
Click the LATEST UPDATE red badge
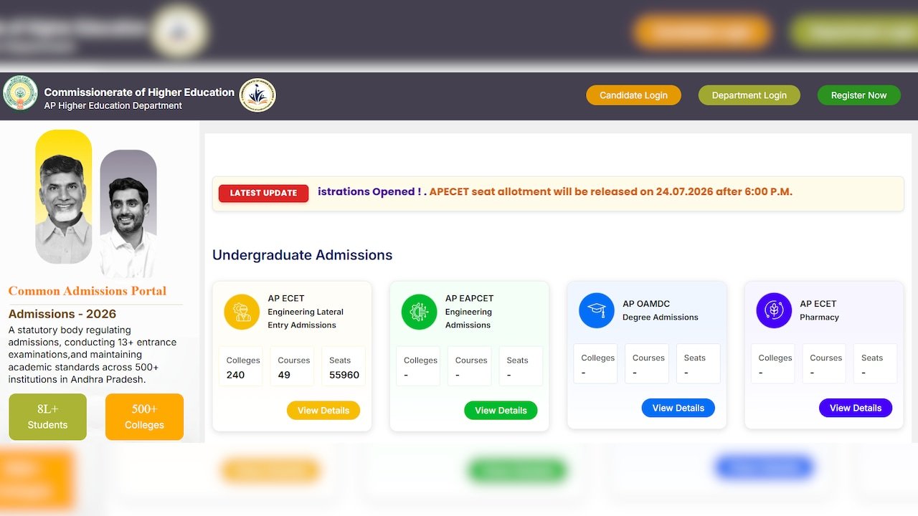pos(263,193)
